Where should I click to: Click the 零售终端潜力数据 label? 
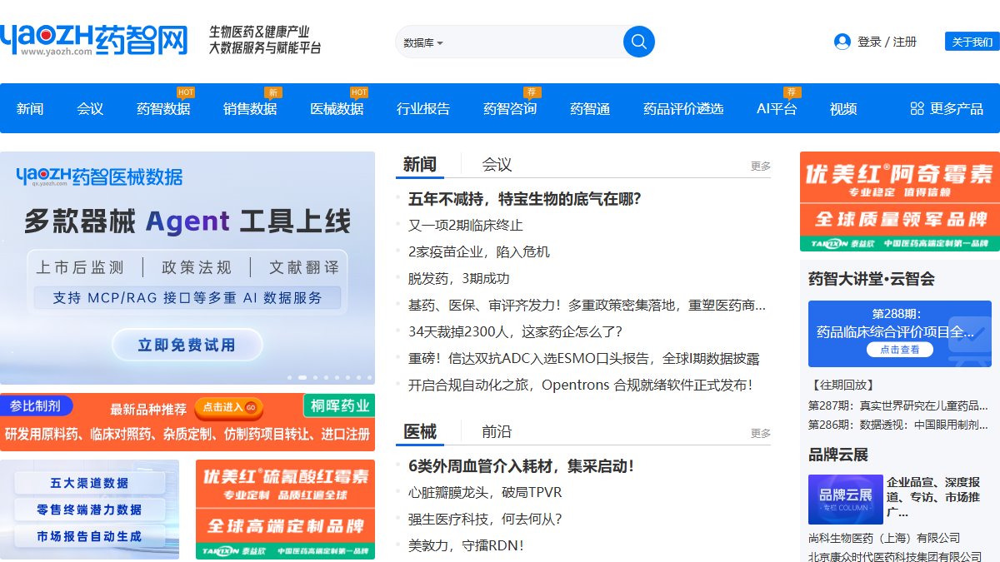tap(89, 510)
